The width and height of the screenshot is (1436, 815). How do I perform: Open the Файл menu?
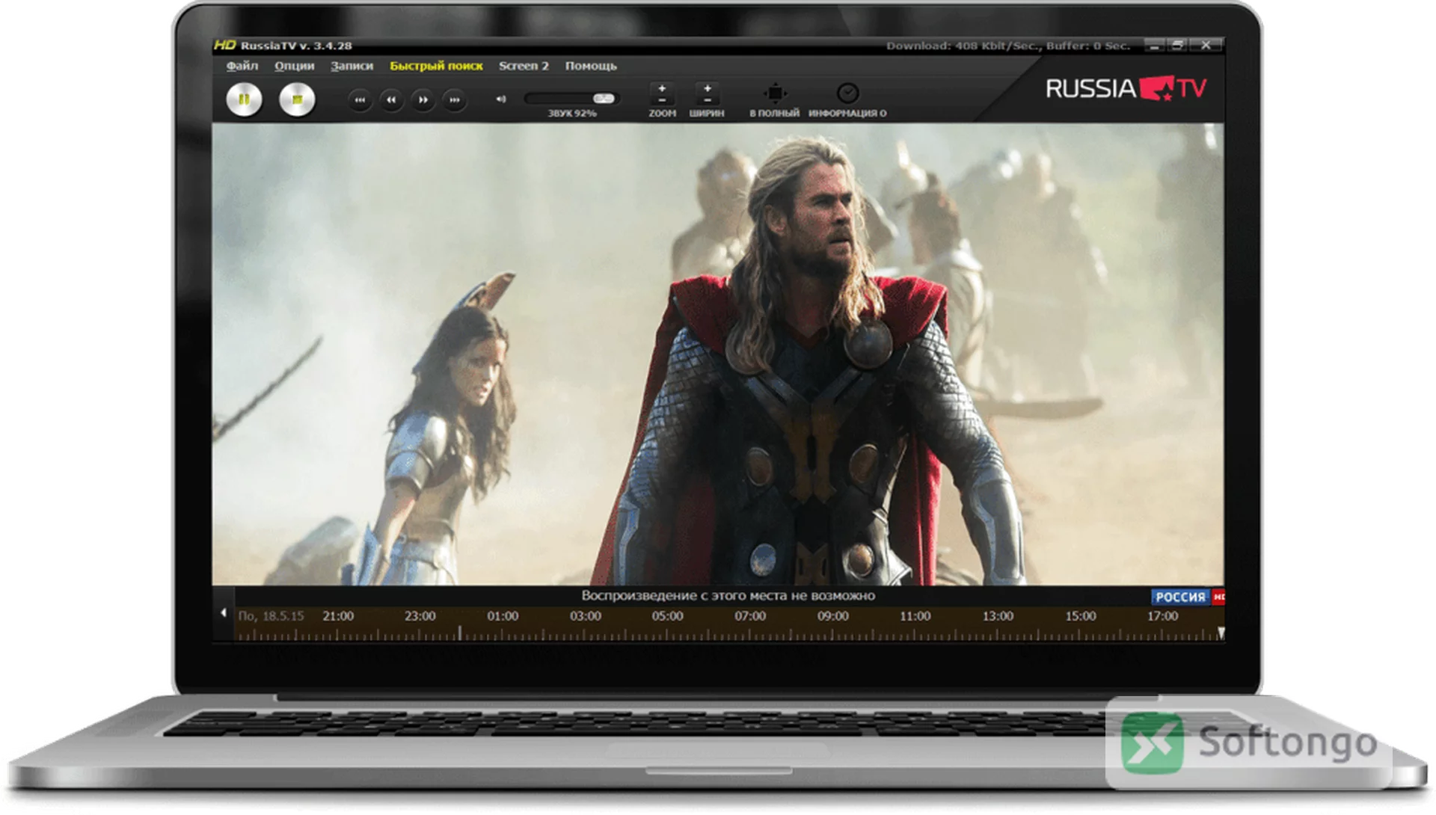[242, 66]
